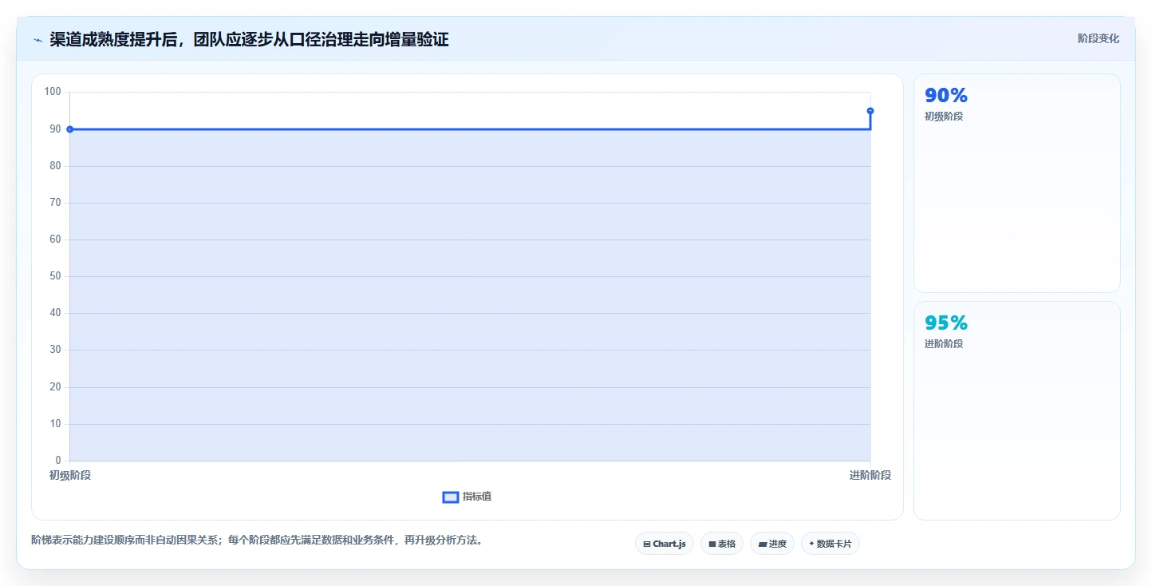Click the 进阶阶段 x-axis label
Screen dimensions: 1152x586
pyautogui.click(x=870, y=475)
